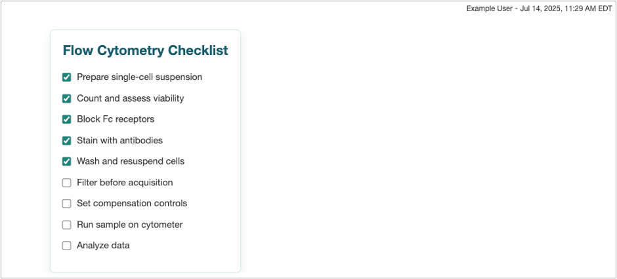Mark the Analyze data checkbox
Viewport: 617px width, 279px height.
pos(66,246)
